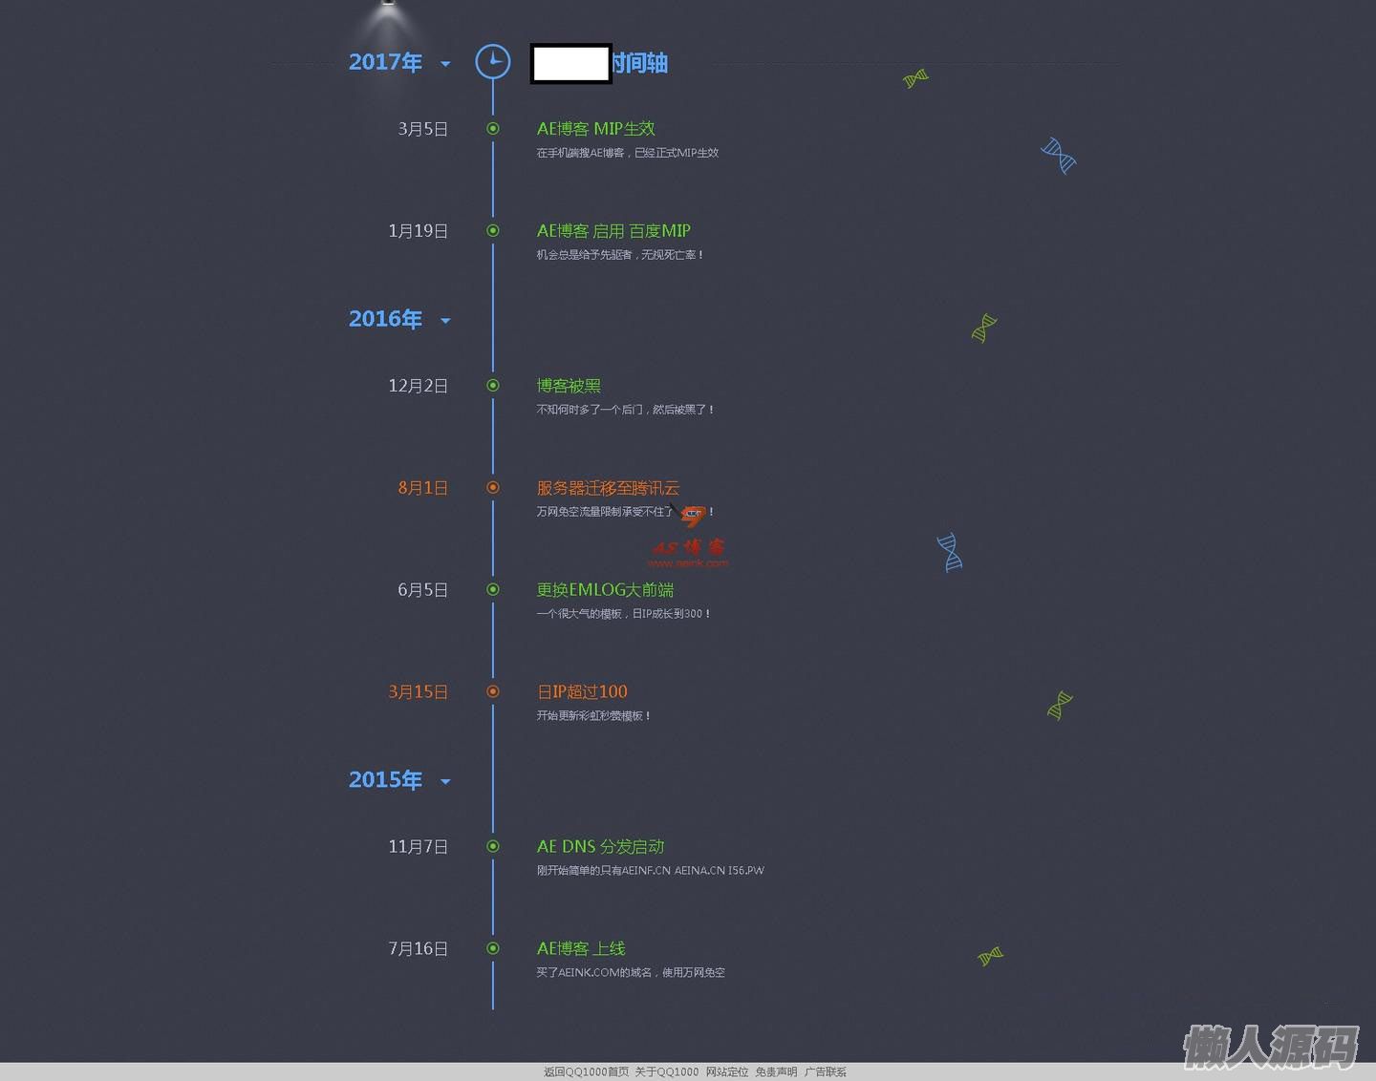Collapse the 2017年 section arrow
The height and width of the screenshot is (1081, 1376).
pos(445,64)
